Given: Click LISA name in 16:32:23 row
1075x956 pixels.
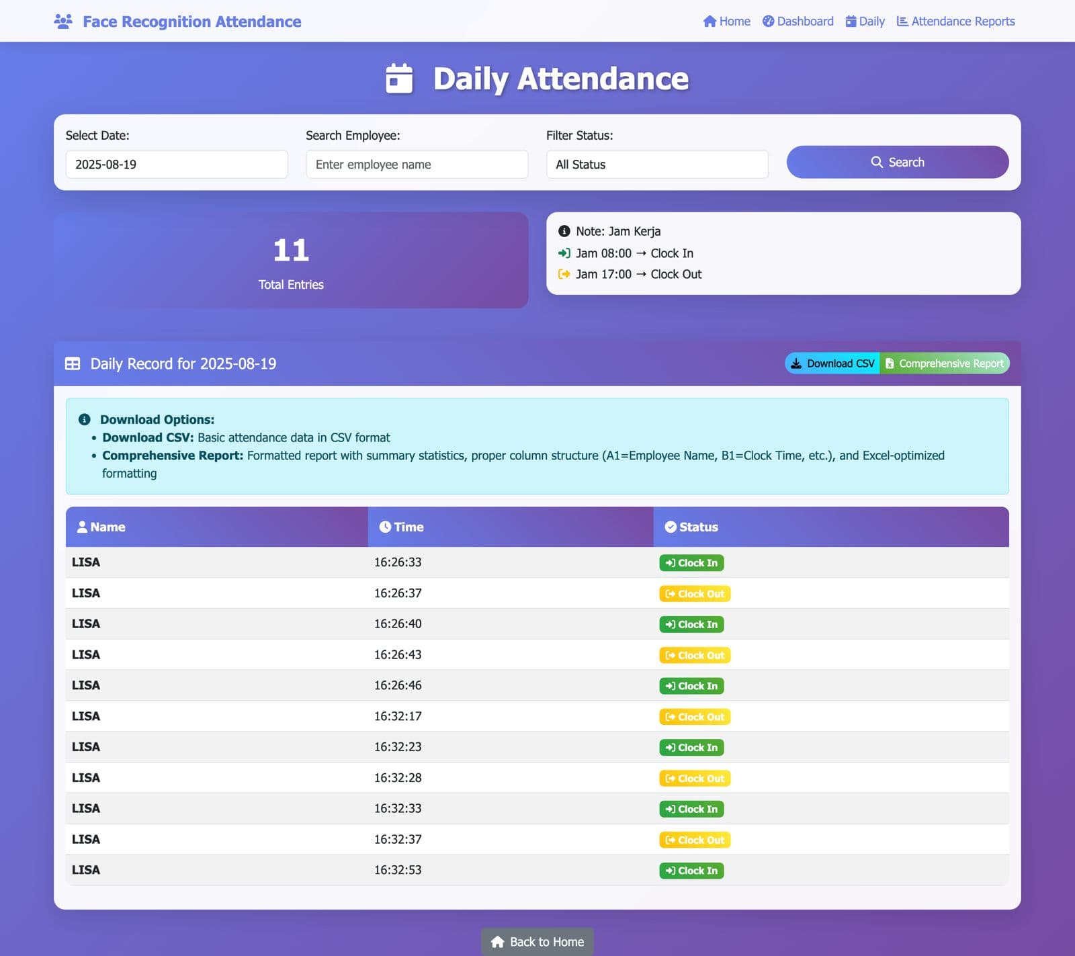Looking at the screenshot, I should pos(86,746).
